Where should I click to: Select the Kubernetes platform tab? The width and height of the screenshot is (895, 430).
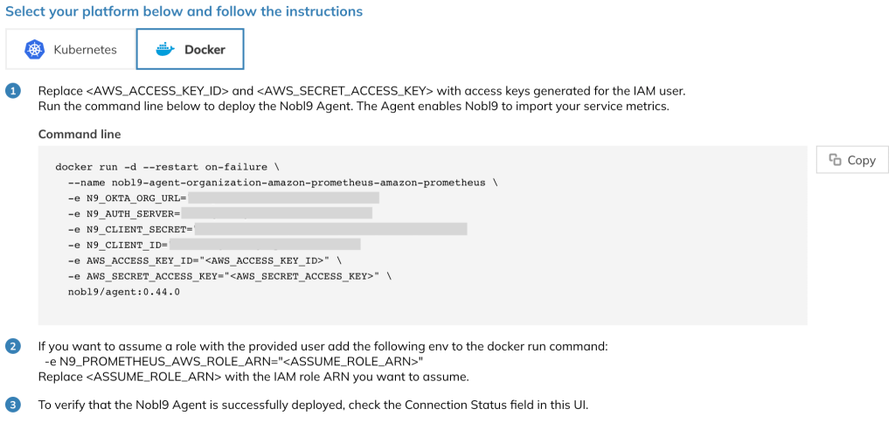71,49
